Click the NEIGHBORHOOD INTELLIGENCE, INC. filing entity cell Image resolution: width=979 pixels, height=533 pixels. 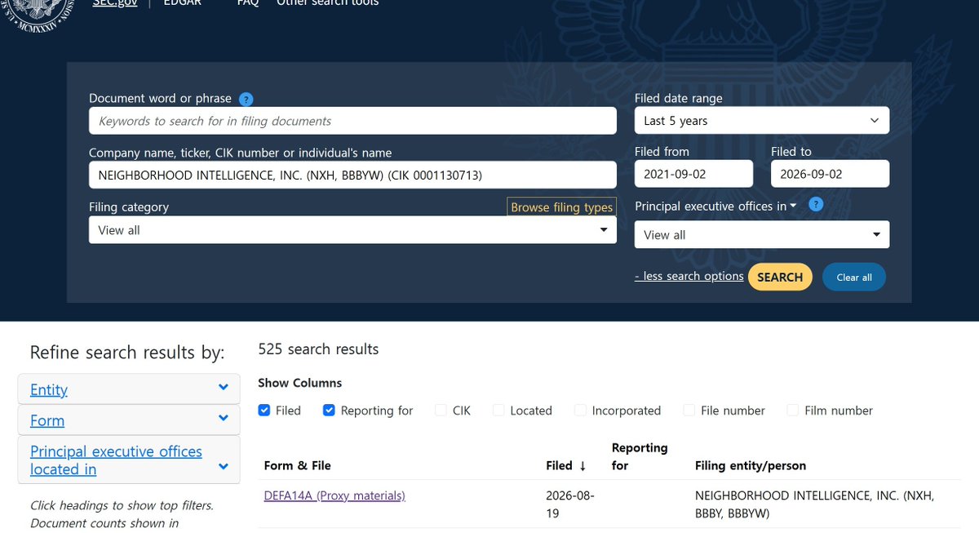(x=814, y=504)
